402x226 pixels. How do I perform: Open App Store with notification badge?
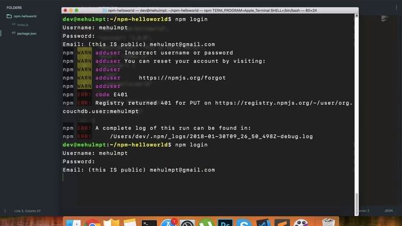pos(168,222)
